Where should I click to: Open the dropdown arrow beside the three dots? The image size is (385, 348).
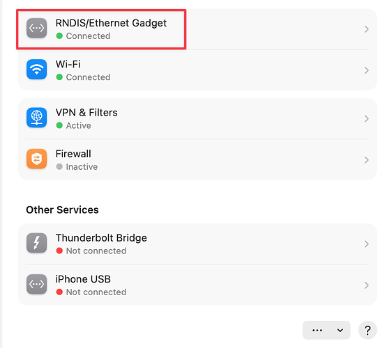(340, 330)
